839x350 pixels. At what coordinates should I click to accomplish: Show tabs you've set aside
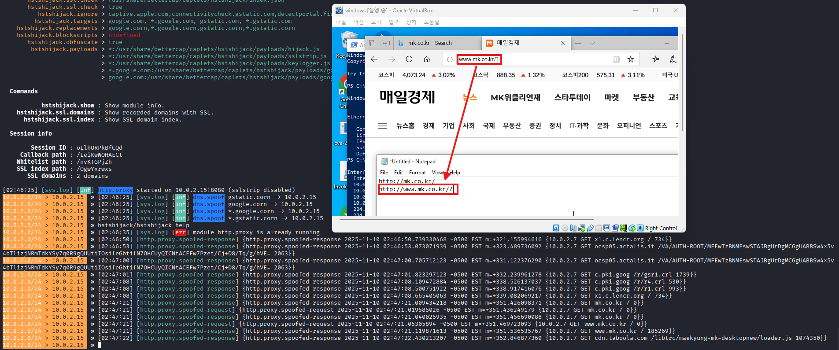pyautogui.click(x=372, y=43)
